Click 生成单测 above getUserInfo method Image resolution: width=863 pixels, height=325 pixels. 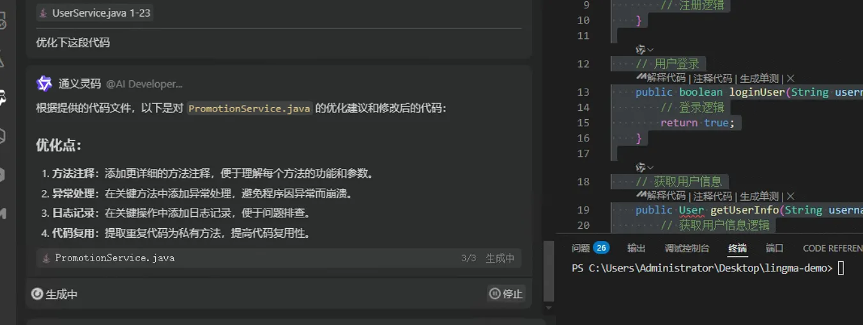coord(760,196)
